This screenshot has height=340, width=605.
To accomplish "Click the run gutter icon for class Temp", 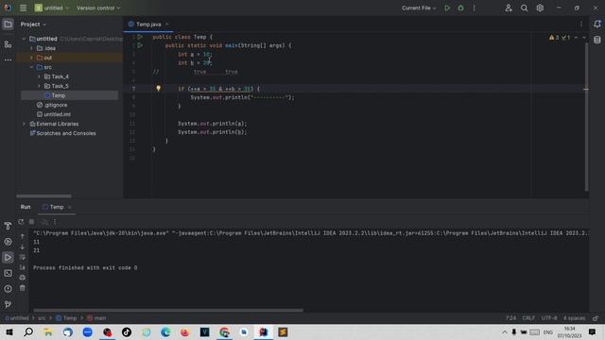I will click(x=140, y=37).
